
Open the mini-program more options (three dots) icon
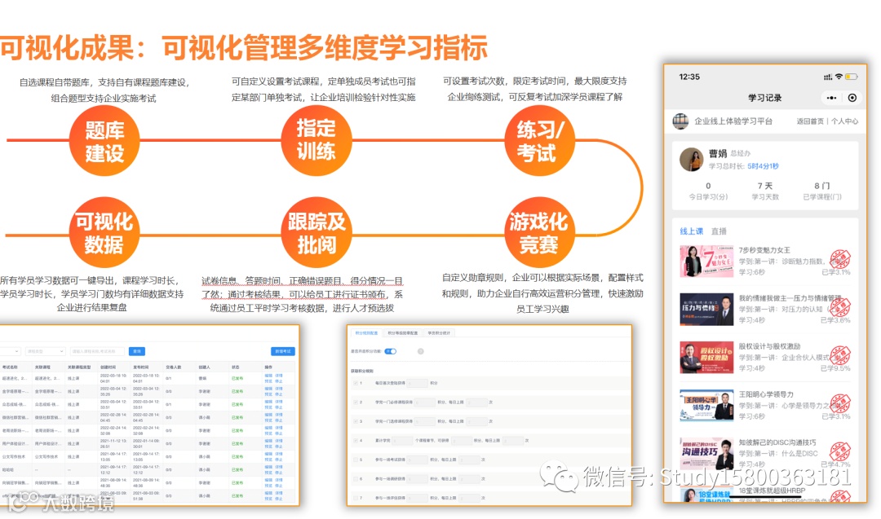tap(831, 98)
